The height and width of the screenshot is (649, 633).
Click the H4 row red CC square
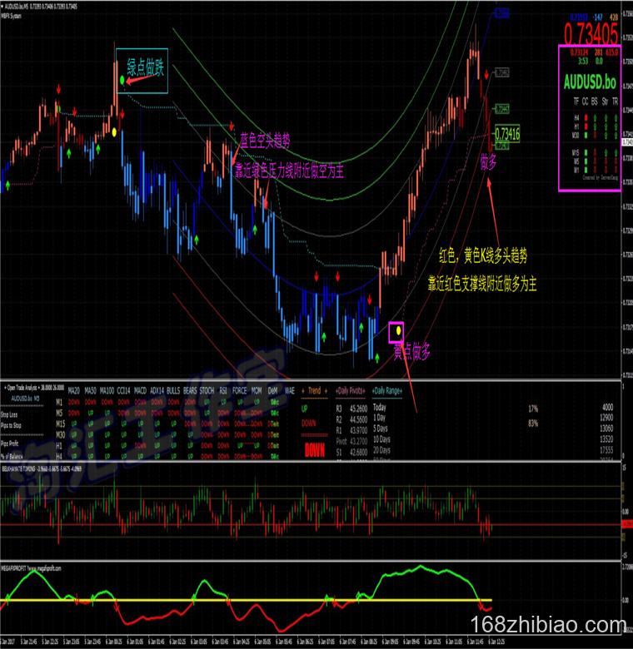tap(586, 117)
